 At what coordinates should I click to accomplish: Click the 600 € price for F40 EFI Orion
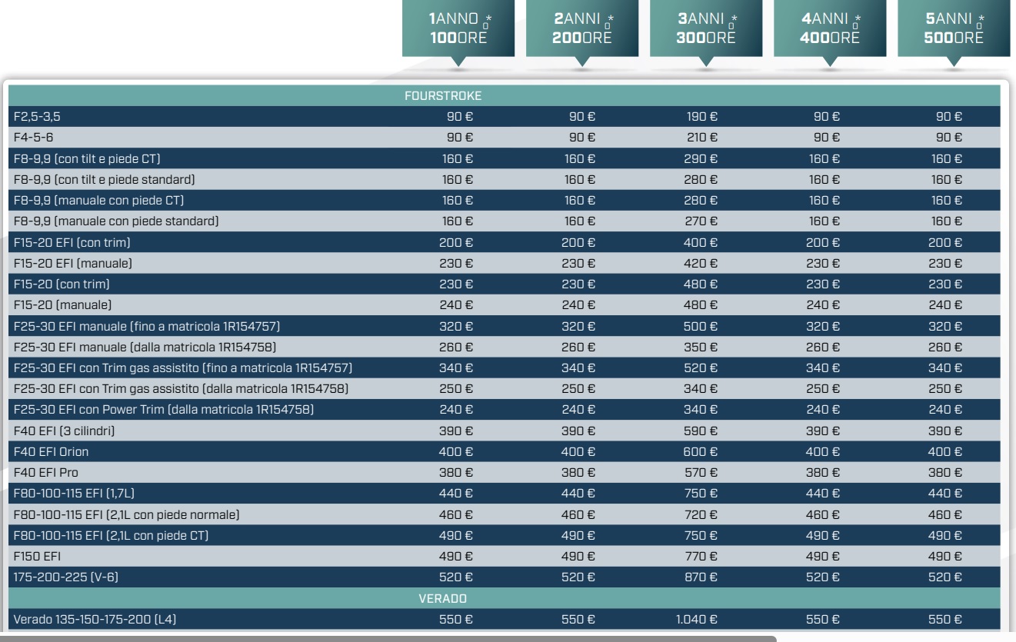pyautogui.click(x=701, y=452)
